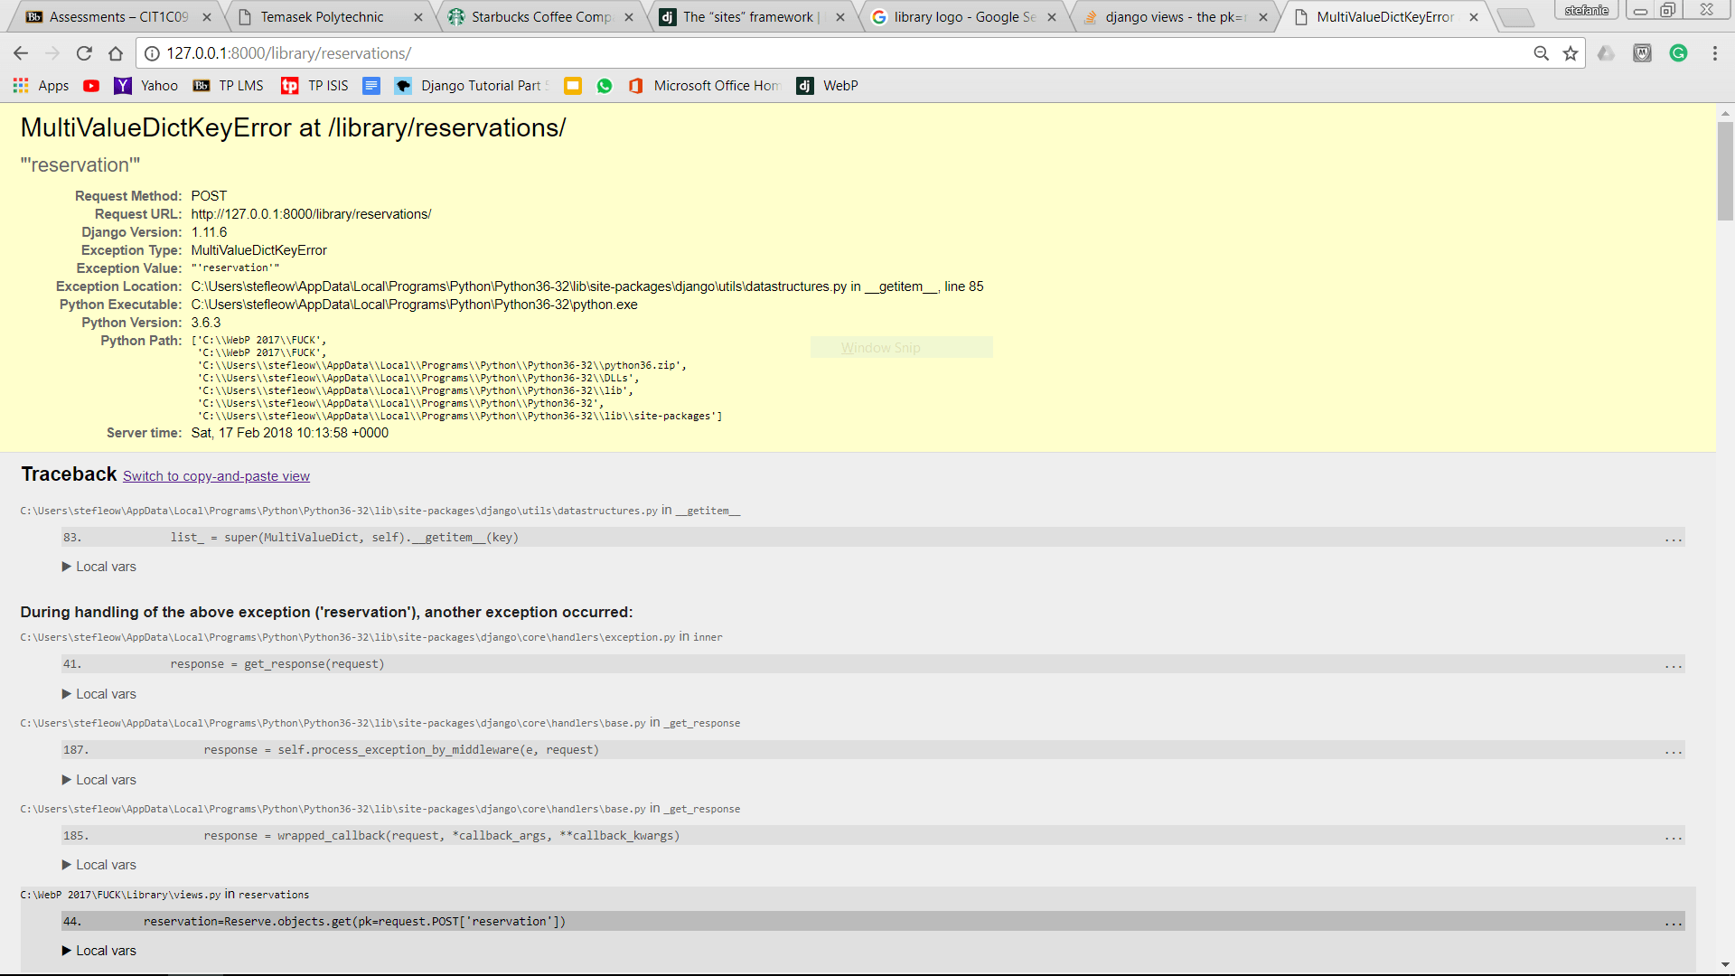Image resolution: width=1735 pixels, height=976 pixels.
Task: Click the back navigation arrow
Action: click(21, 52)
